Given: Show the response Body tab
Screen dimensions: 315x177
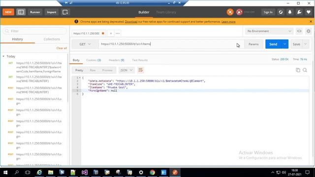Looking at the screenshot, I should click(76, 60).
